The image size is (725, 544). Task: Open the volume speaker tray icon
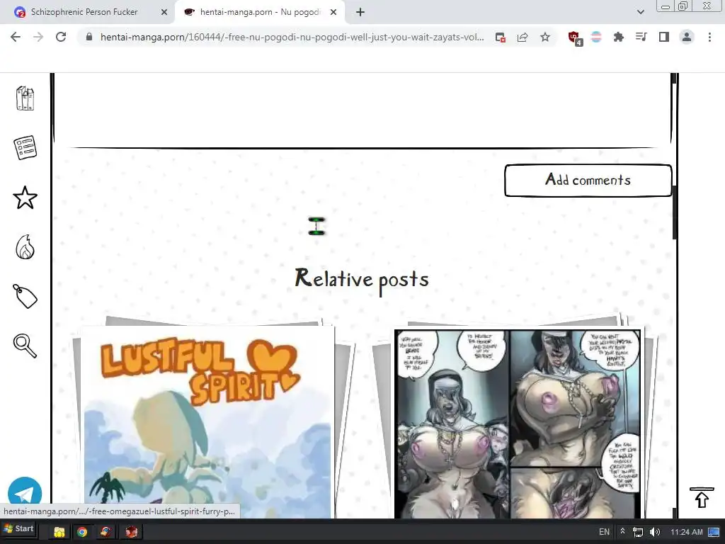point(655,532)
